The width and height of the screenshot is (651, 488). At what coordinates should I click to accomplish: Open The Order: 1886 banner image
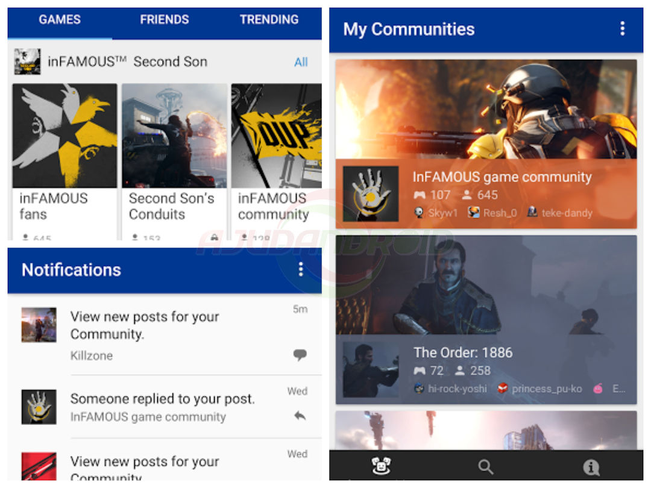click(x=486, y=285)
